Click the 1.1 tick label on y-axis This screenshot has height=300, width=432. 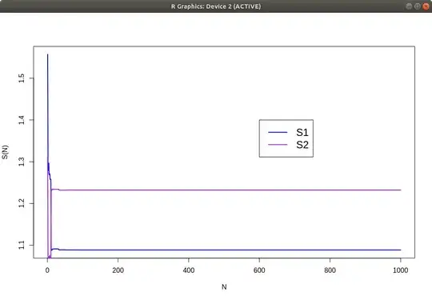[x=22, y=245]
